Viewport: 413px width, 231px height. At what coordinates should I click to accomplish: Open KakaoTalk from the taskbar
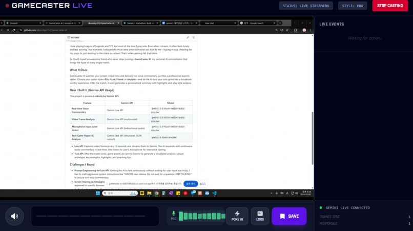coord(142,193)
